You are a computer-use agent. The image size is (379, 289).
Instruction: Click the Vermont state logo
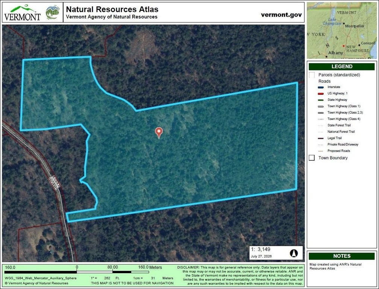(x=23, y=13)
